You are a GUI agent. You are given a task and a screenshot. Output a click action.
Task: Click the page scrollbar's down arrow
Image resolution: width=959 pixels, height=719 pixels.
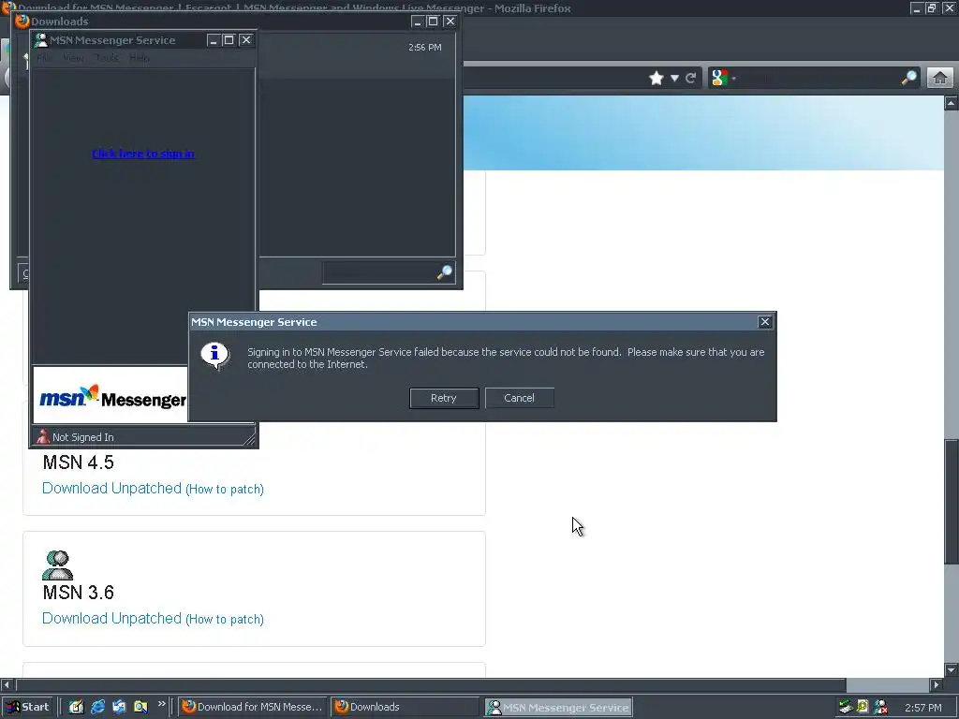click(x=952, y=669)
